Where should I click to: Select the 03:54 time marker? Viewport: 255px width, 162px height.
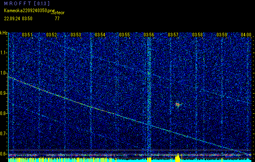[x=100, y=34]
